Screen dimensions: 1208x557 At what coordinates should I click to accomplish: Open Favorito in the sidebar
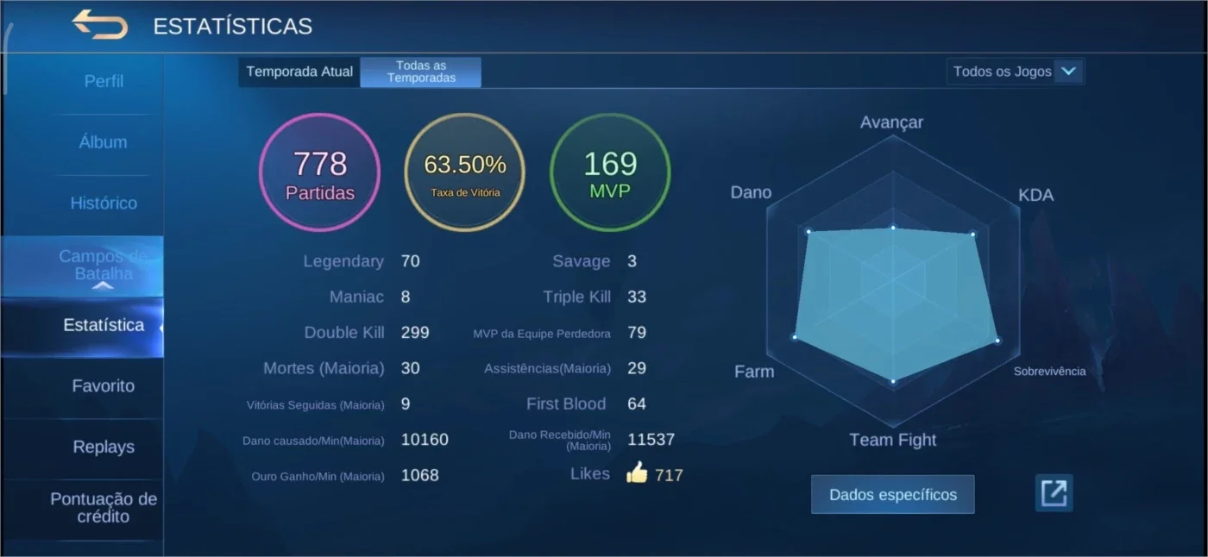click(104, 386)
